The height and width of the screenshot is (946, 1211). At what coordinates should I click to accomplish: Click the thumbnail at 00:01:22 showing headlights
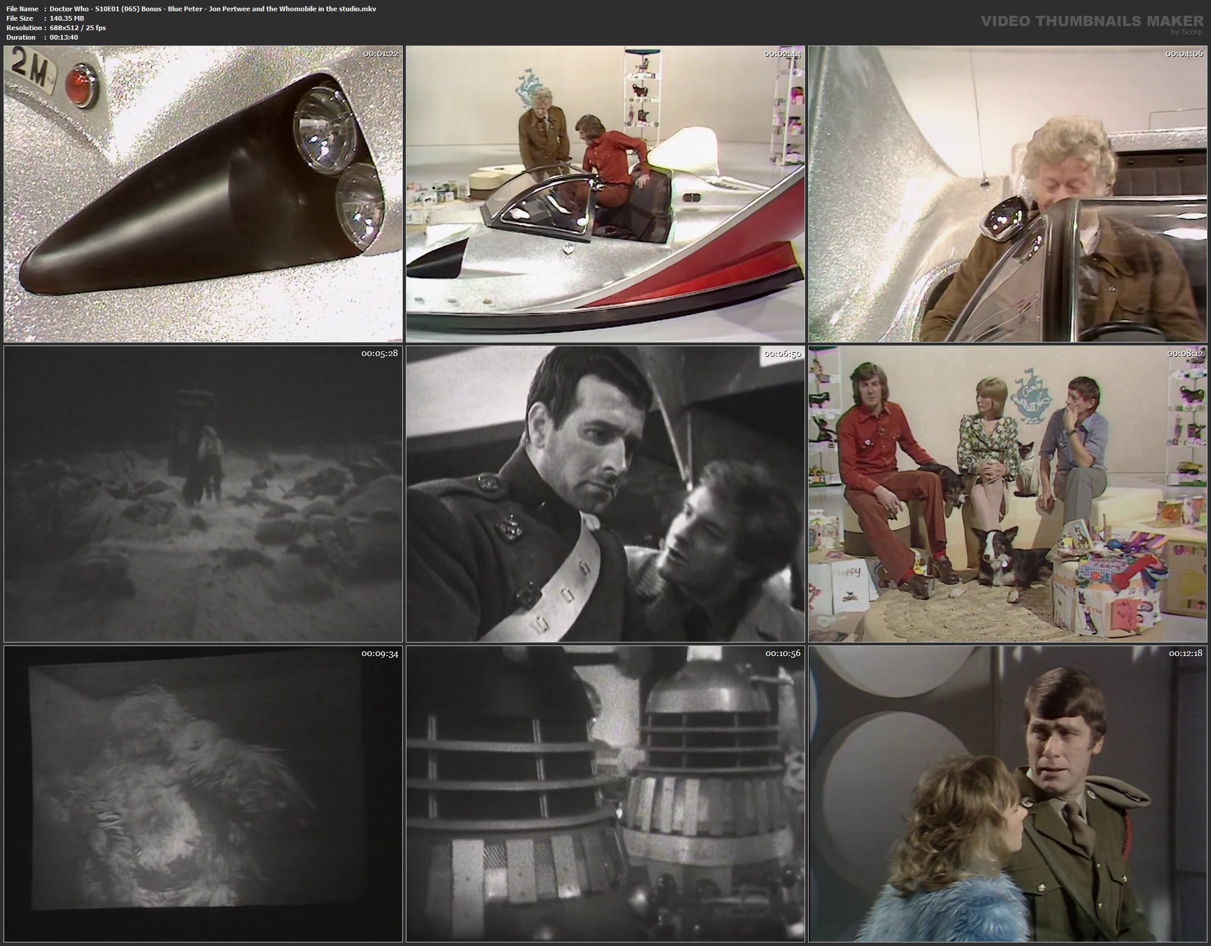click(203, 194)
